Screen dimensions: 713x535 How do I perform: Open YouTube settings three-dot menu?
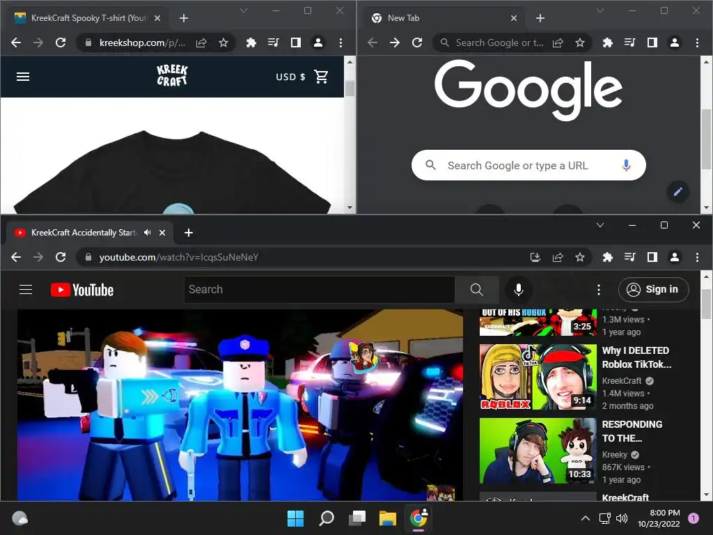coord(598,289)
